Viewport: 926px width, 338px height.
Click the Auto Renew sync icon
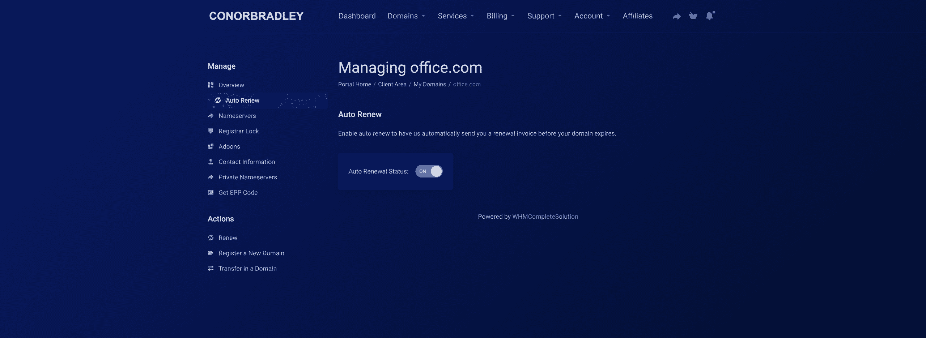pyautogui.click(x=218, y=100)
